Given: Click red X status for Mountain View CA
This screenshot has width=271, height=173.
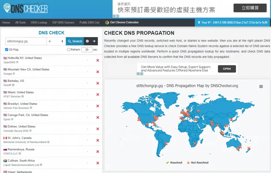Looking at the screenshot, I should tap(98, 72).
